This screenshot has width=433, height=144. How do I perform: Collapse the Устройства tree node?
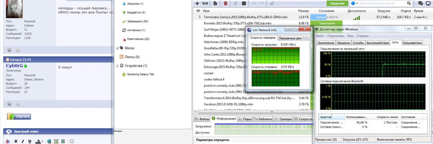[117, 66]
